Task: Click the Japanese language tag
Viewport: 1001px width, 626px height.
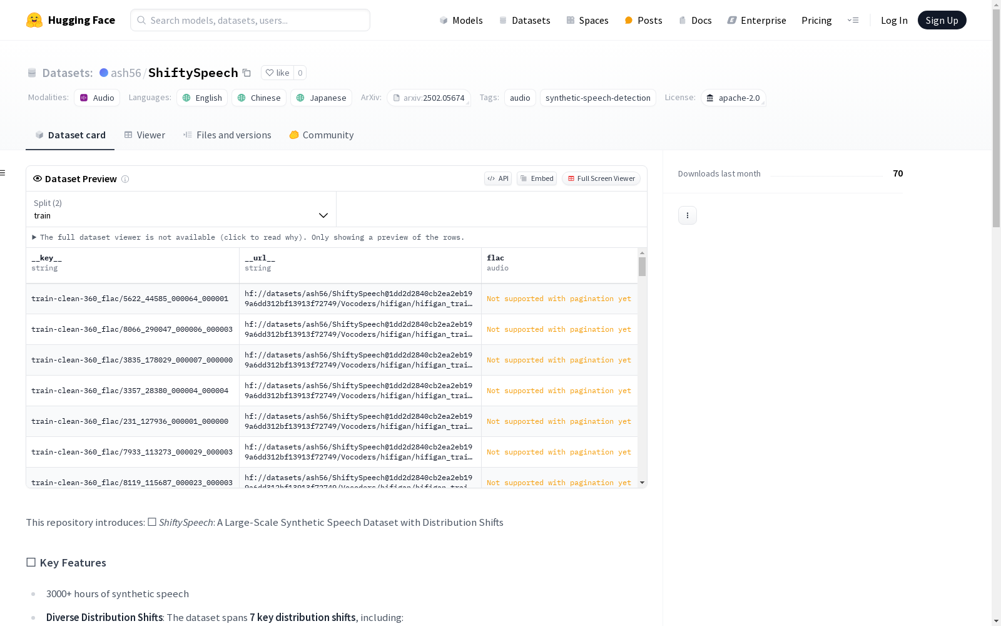Action: [322, 98]
